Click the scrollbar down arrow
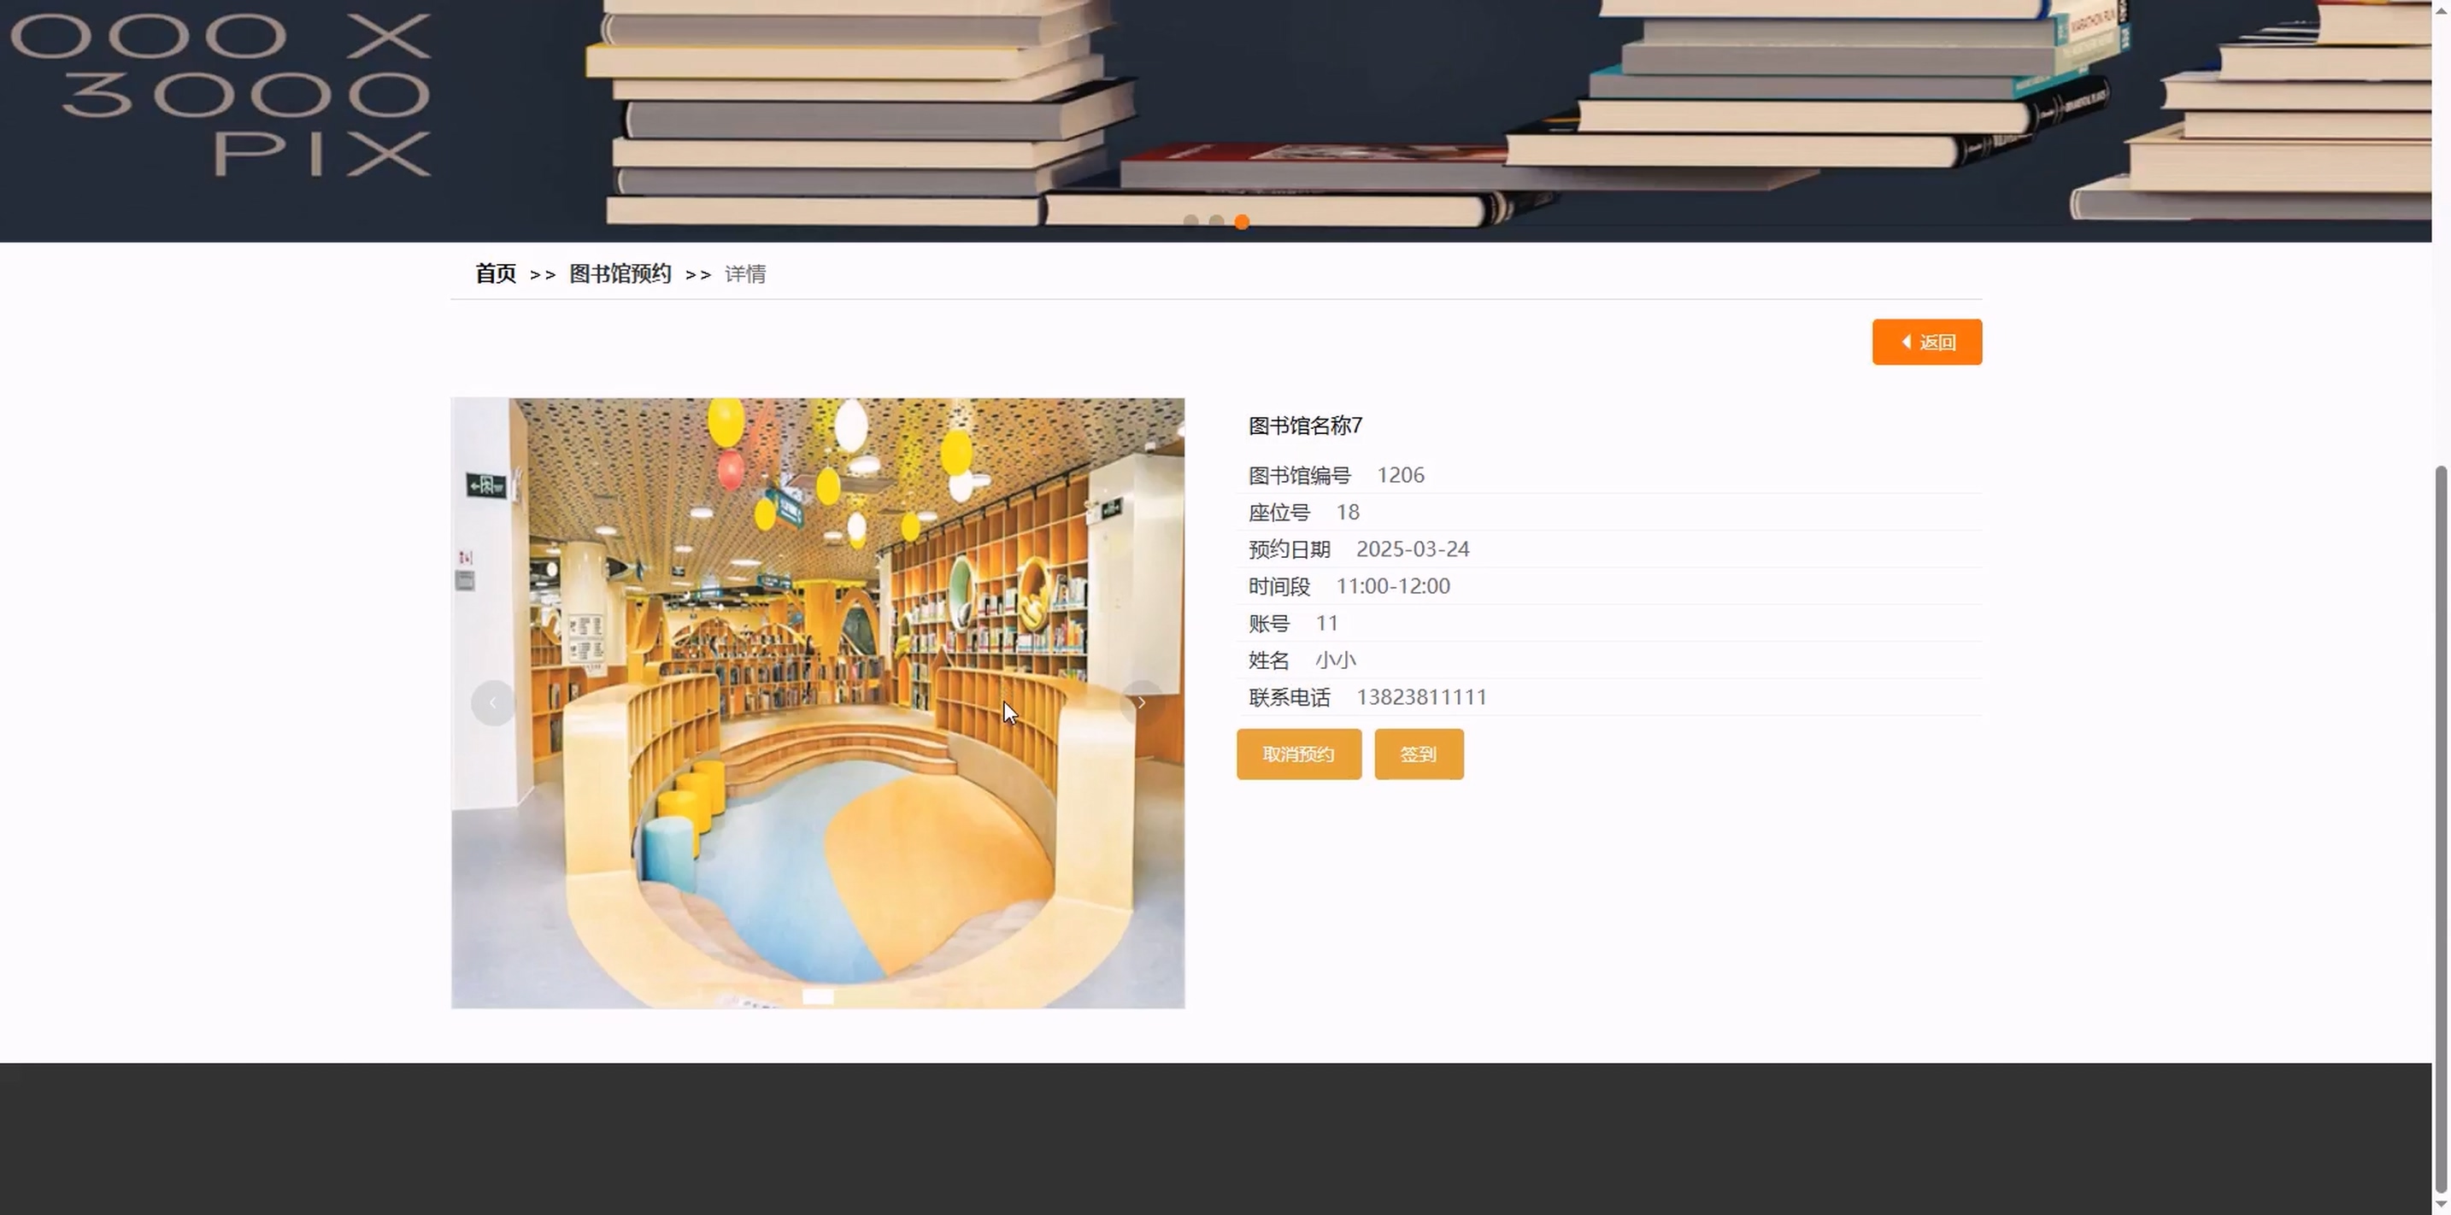The height and width of the screenshot is (1215, 2451). point(2441,1205)
